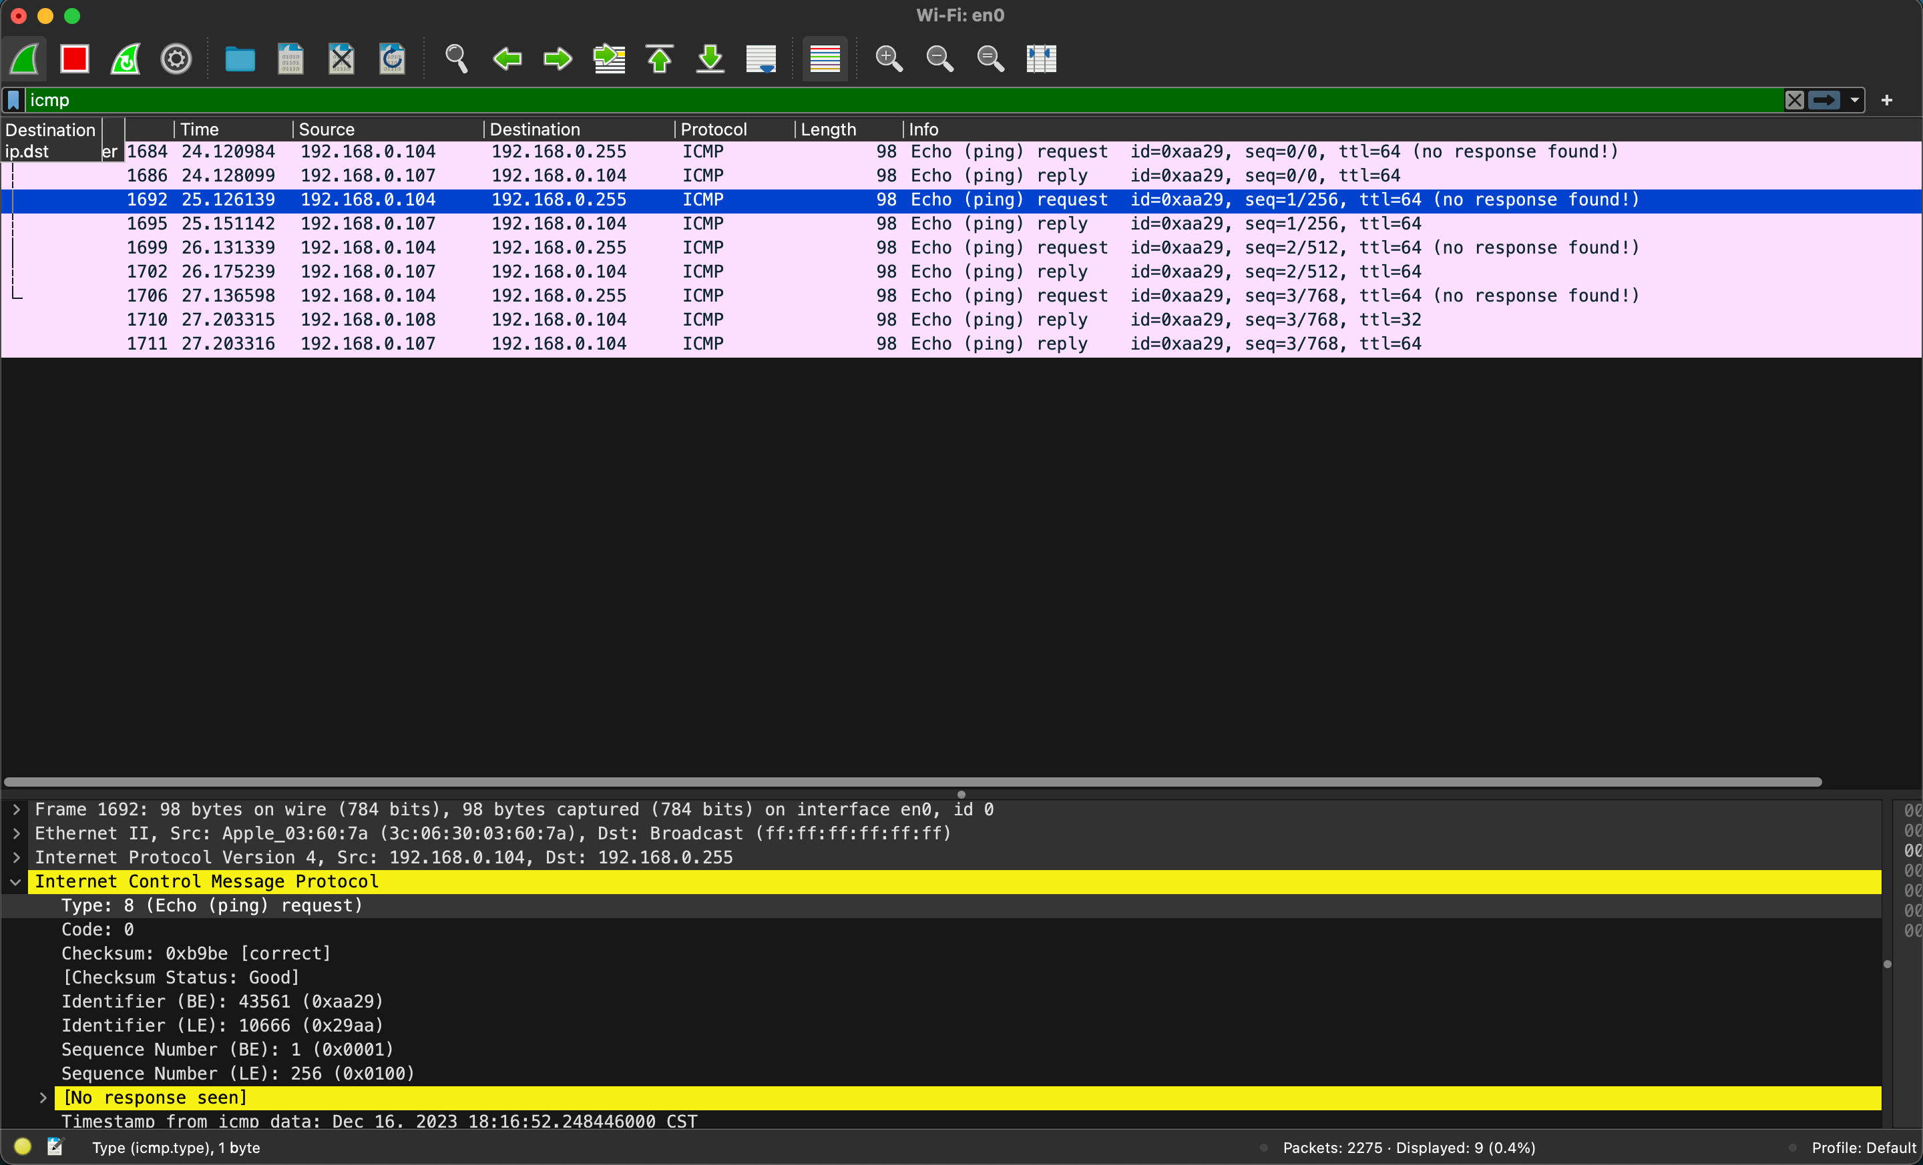Toggle packet list colorization
1923x1165 pixels.
tap(825, 59)
